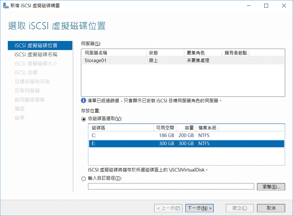Click 下一步 to continue
Screen dimensions: 293x216
[200, 208]
